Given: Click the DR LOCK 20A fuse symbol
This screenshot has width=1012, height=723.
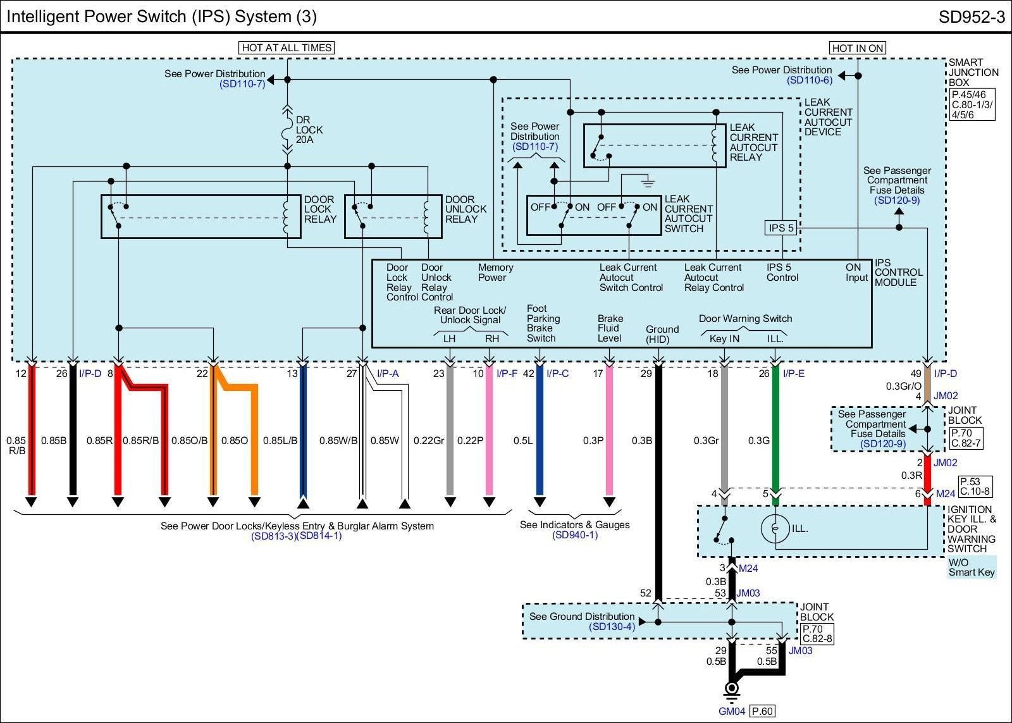Looking at the screenshot, I should point(287,130).
